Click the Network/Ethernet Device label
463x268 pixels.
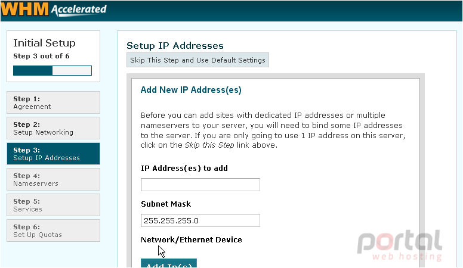pos(192,239)
